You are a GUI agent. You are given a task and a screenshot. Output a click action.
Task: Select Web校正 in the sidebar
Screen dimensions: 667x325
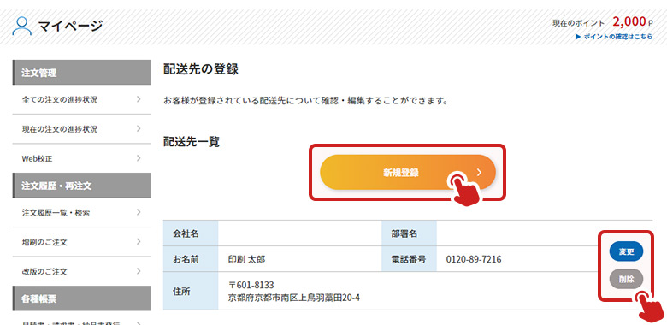[81, 158]
